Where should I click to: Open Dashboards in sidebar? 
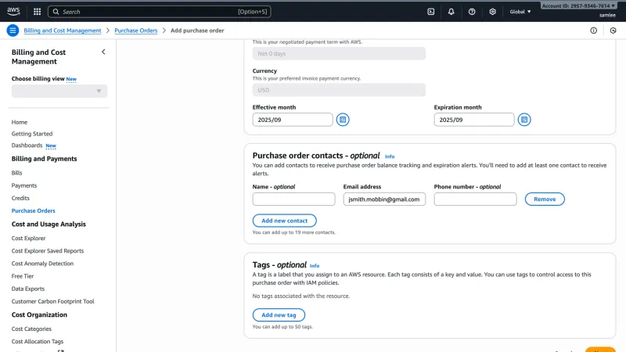point(27,145)
